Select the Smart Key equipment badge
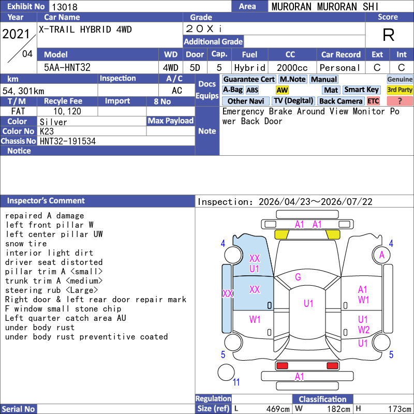The height and width of the screenshot is (414, 414). 361,90
